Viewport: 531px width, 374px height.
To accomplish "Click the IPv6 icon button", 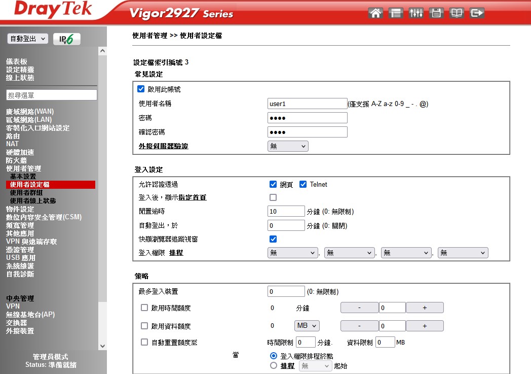I will click(x=66, y=39).
